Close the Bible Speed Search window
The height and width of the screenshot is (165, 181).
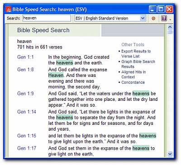coord(169,9)
